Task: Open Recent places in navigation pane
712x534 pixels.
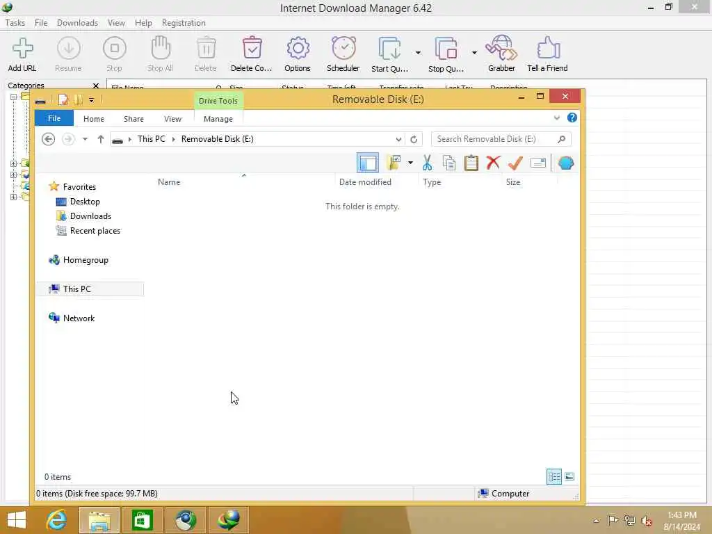Action: click(x=95, y=231)
